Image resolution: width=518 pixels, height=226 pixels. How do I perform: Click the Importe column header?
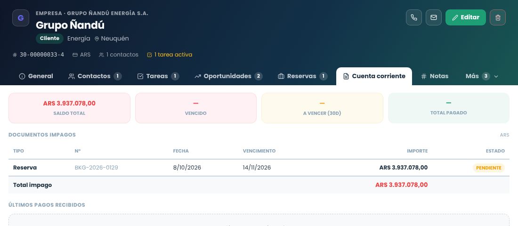417,151
